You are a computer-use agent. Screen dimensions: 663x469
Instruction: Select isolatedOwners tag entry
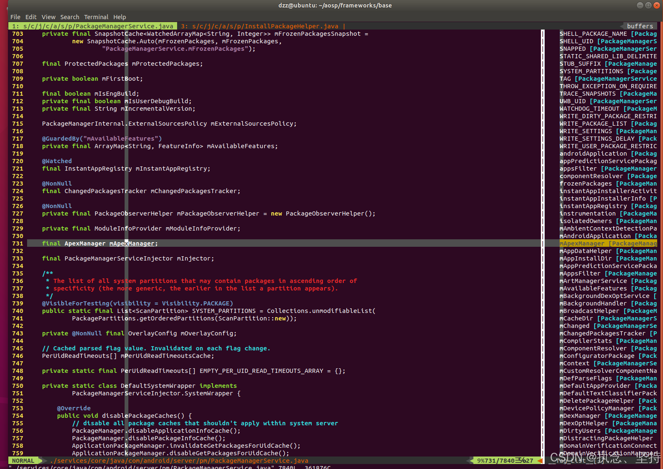(x=608, y=221)
